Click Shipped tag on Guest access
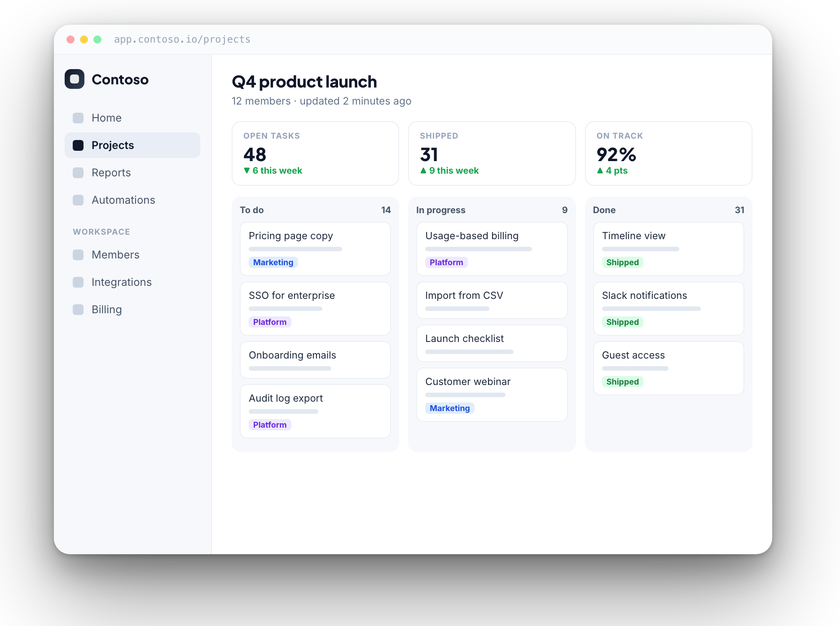The image size is (840, 626). [x=622, y=382]
